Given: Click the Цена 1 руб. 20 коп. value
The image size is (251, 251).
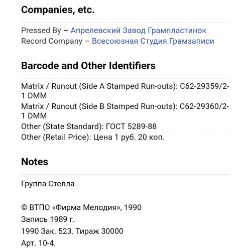Looking at the screenshot, I should pos(129,138).
